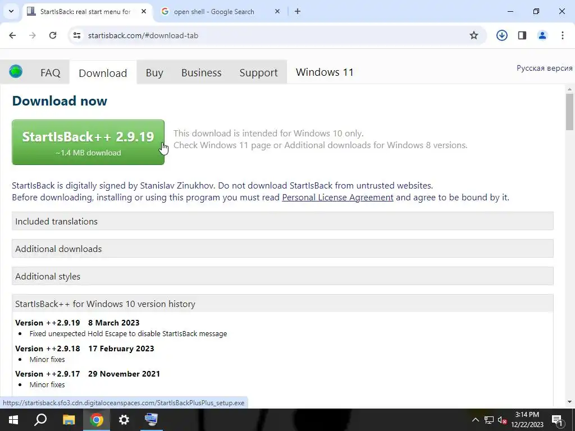Screen dimensions: 575x431
Task: Click Chrome icon in taskbar
Action: (97, 420)
